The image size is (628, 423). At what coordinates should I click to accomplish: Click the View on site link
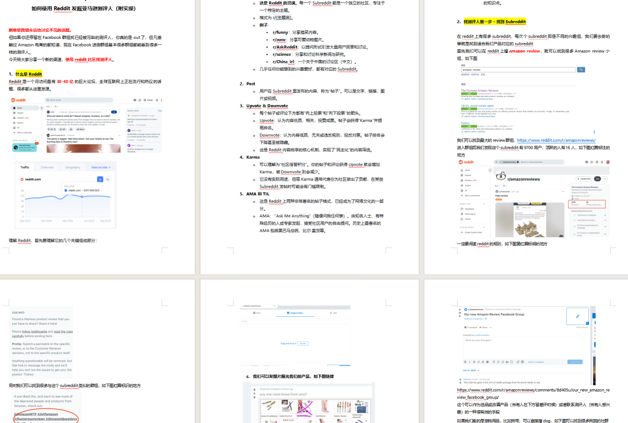click(101, 167)
